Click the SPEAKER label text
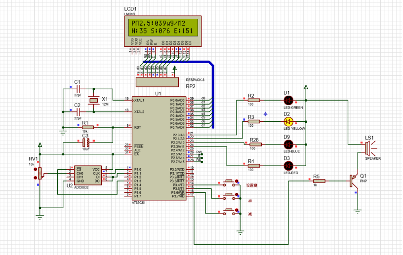Image resolution: width=403 pixels, height=255 pixels. click(373, 158)
